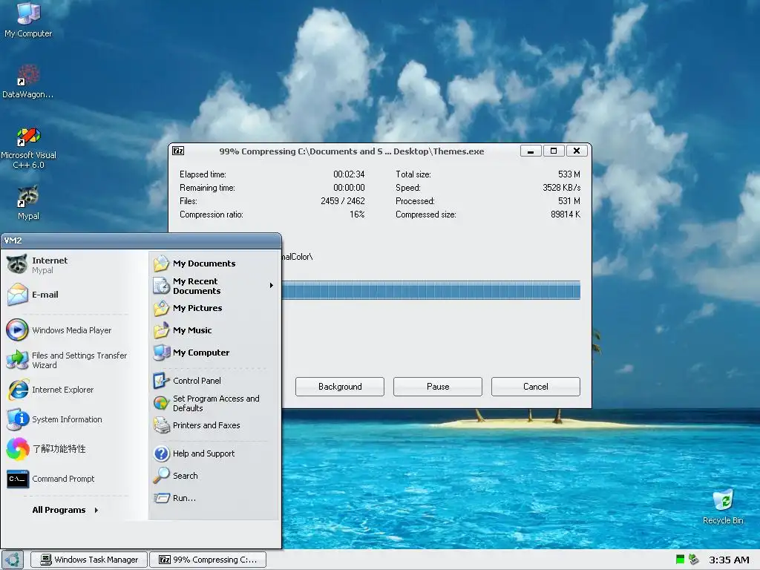Click the compressing window title bar text
The image size is (760, 570).
tap(351, 151)
